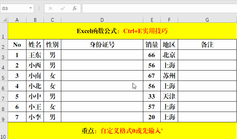Select column D header
The height and width of the screenshot is (139, 237).
[102, 20]
